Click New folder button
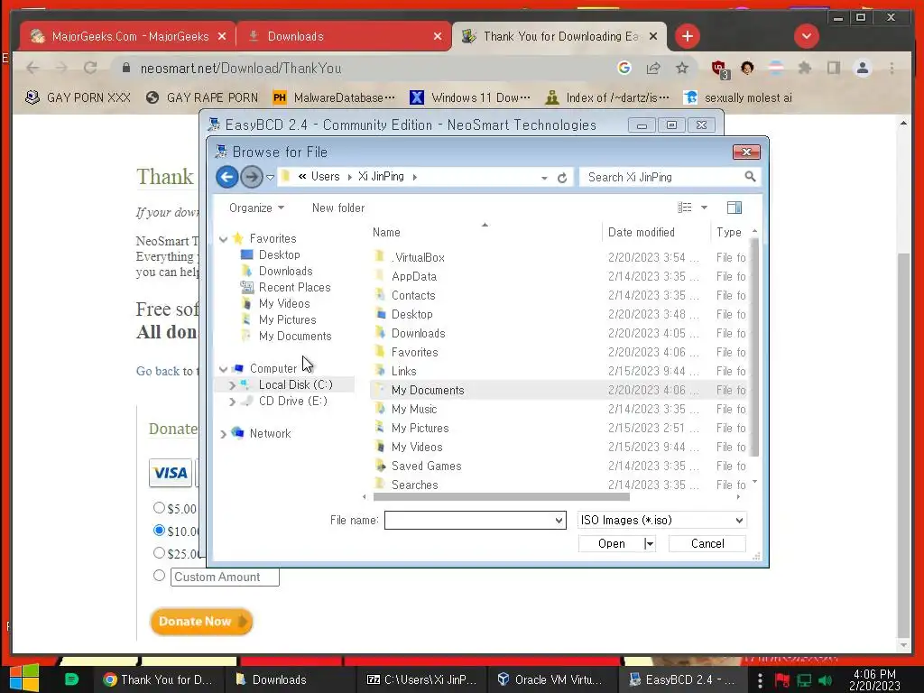Image resolution: width=924 pixels, height=693 pixels. pos(338,208)
